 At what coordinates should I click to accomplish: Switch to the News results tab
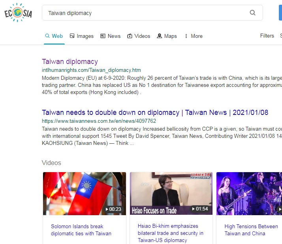pos(114,36)
